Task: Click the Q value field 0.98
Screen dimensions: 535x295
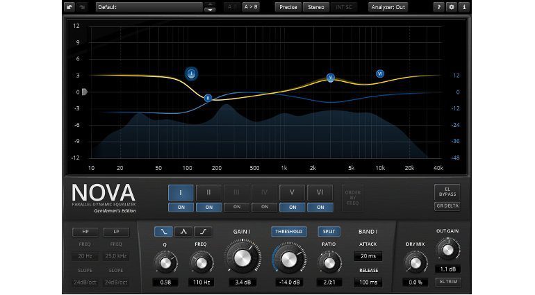Action: pyautogui.click(x=165, y=283)
